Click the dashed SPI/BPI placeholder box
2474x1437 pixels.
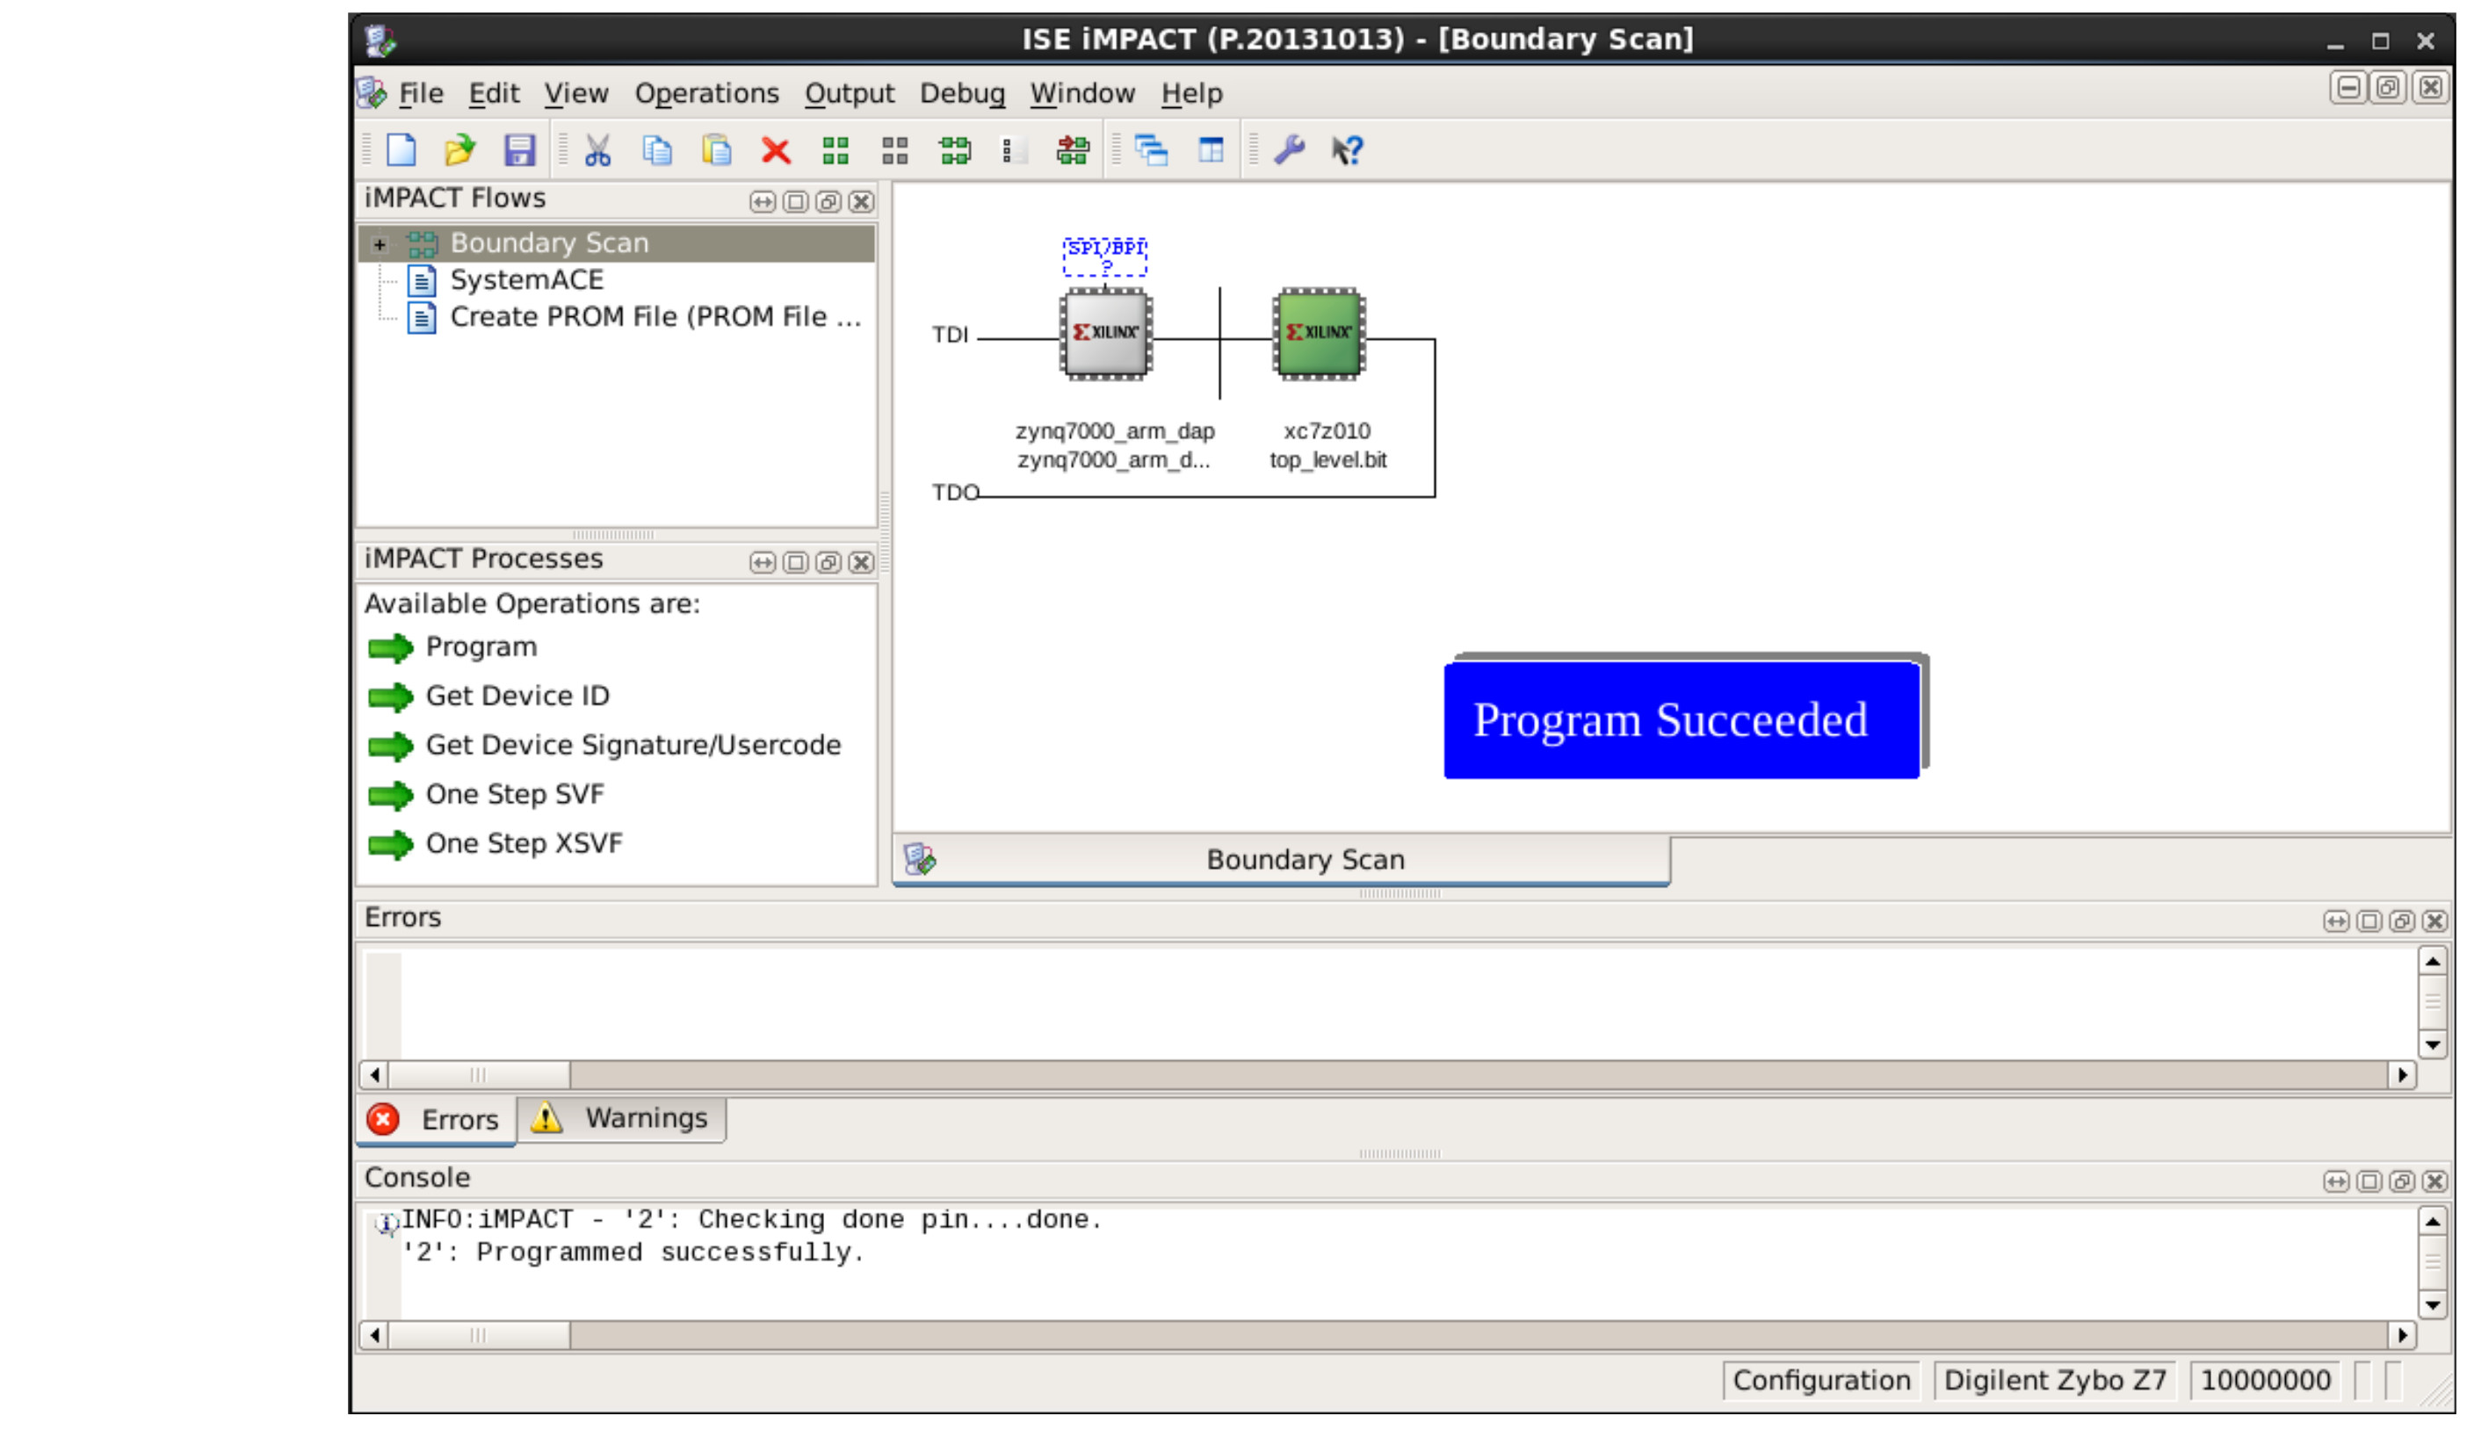(x=1106, y=257)
